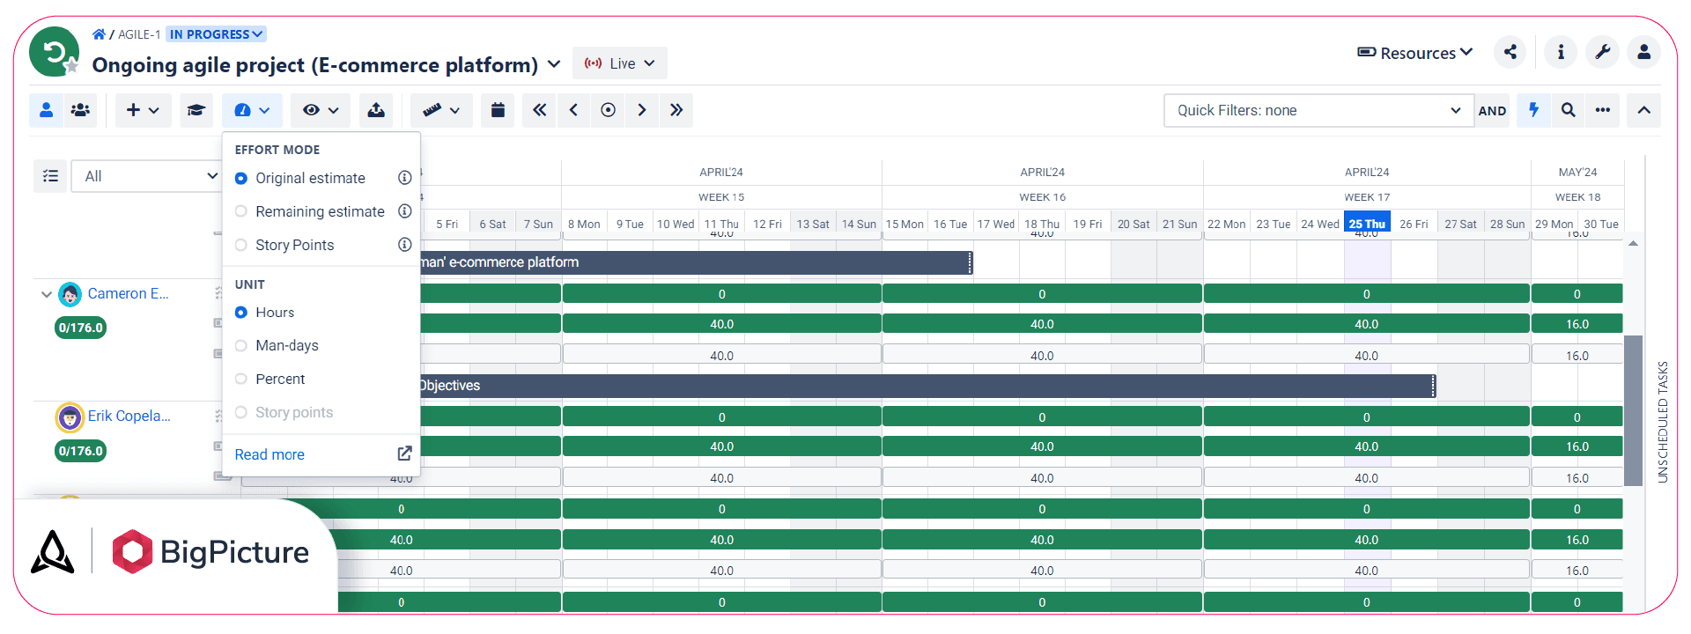
Task: Open the skills graduation cap icon
Action: [x=196, y=110]
